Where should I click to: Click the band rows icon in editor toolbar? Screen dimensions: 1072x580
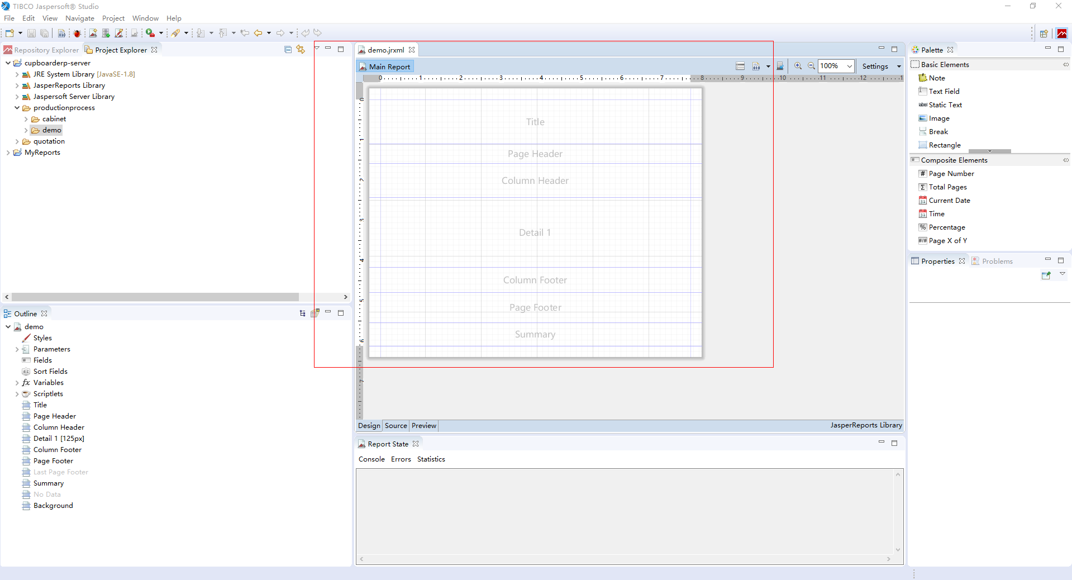tap(740, 66)
